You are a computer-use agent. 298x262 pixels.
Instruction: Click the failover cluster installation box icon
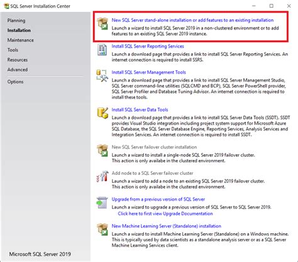102,150
